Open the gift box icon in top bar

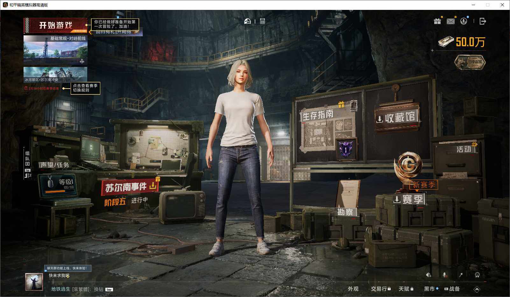coord(437,21)
